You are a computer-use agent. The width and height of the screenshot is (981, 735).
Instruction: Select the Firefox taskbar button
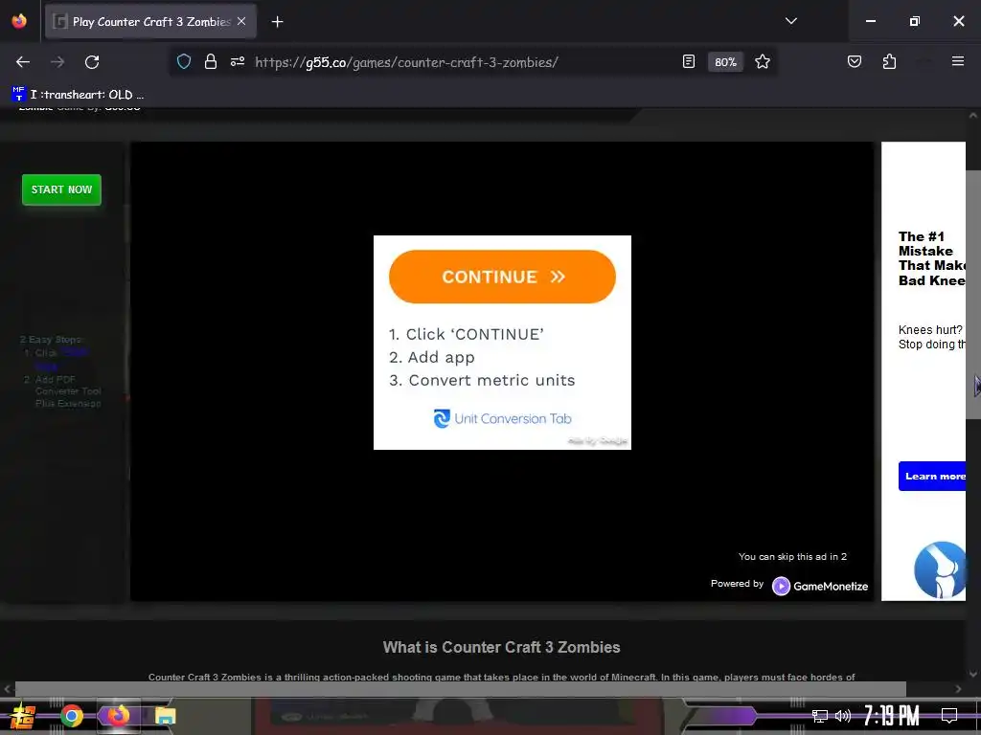pos(118,716)
